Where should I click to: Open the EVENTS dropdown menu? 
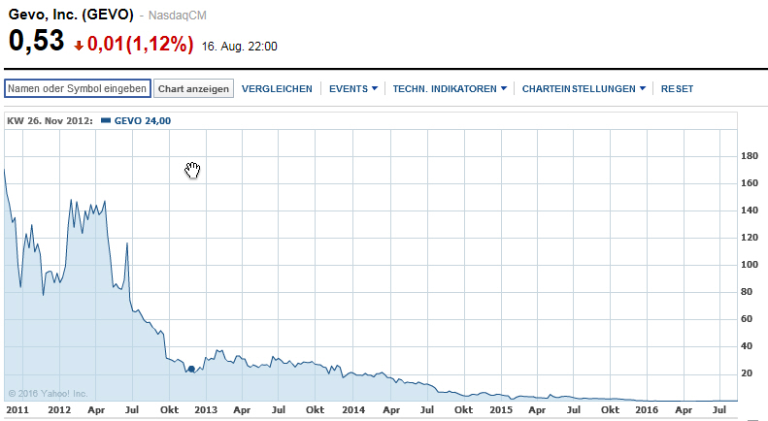tap(353, 89)
